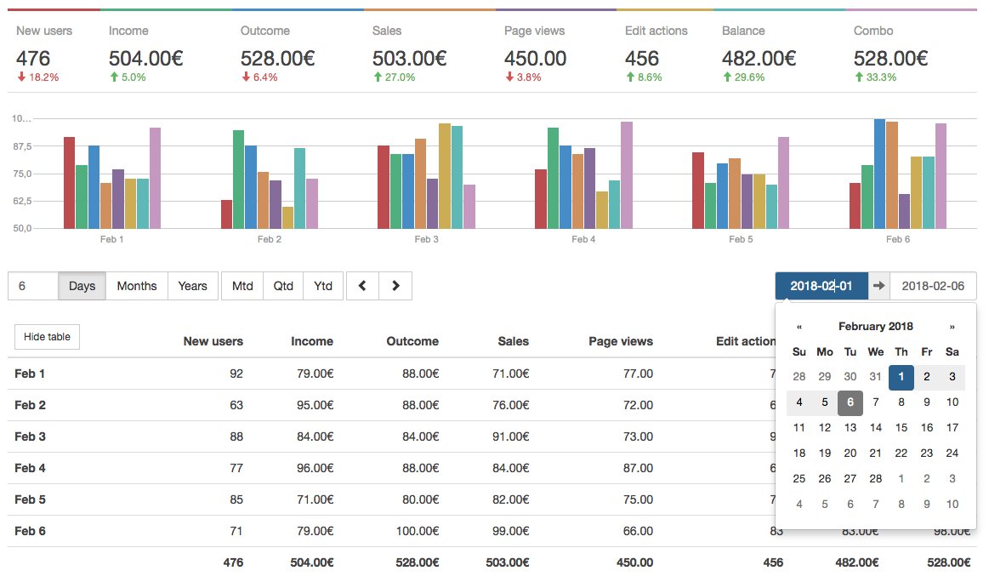Go to previous month in calendar
This screenshot has width=989, height=582.
[x=799, y=327]
